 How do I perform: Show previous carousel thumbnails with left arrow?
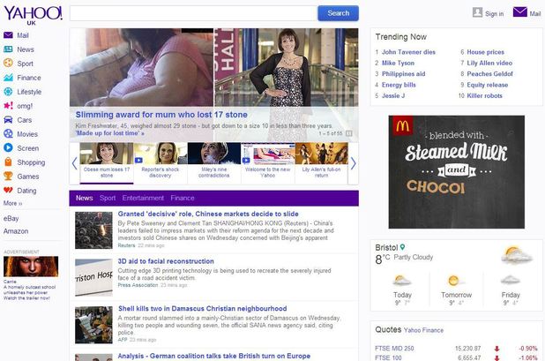click(74, 163)
